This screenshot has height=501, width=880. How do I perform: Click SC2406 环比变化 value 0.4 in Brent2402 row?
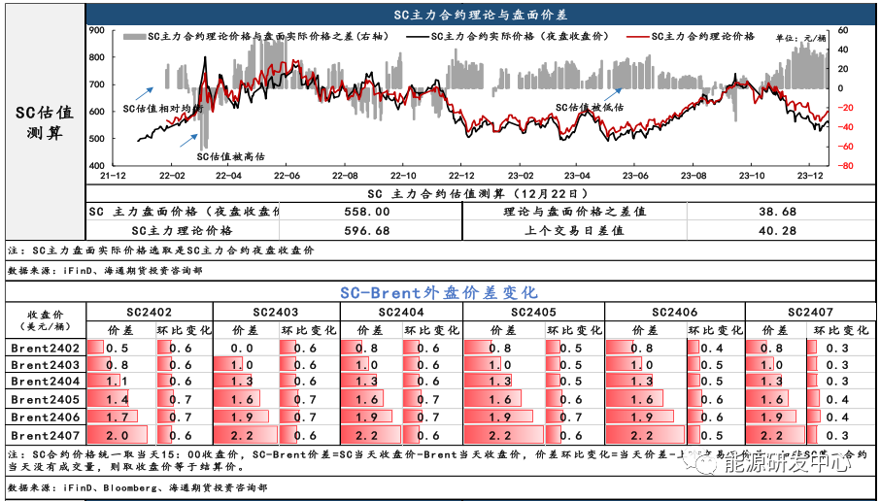pos(712,349)
